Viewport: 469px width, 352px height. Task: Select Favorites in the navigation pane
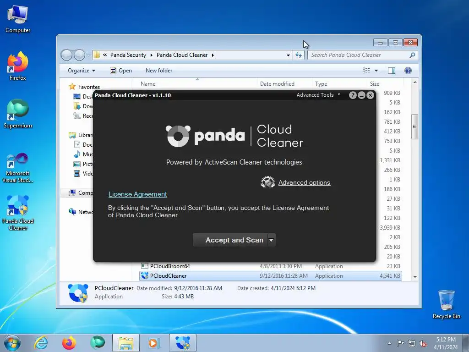tap(89, 87)
